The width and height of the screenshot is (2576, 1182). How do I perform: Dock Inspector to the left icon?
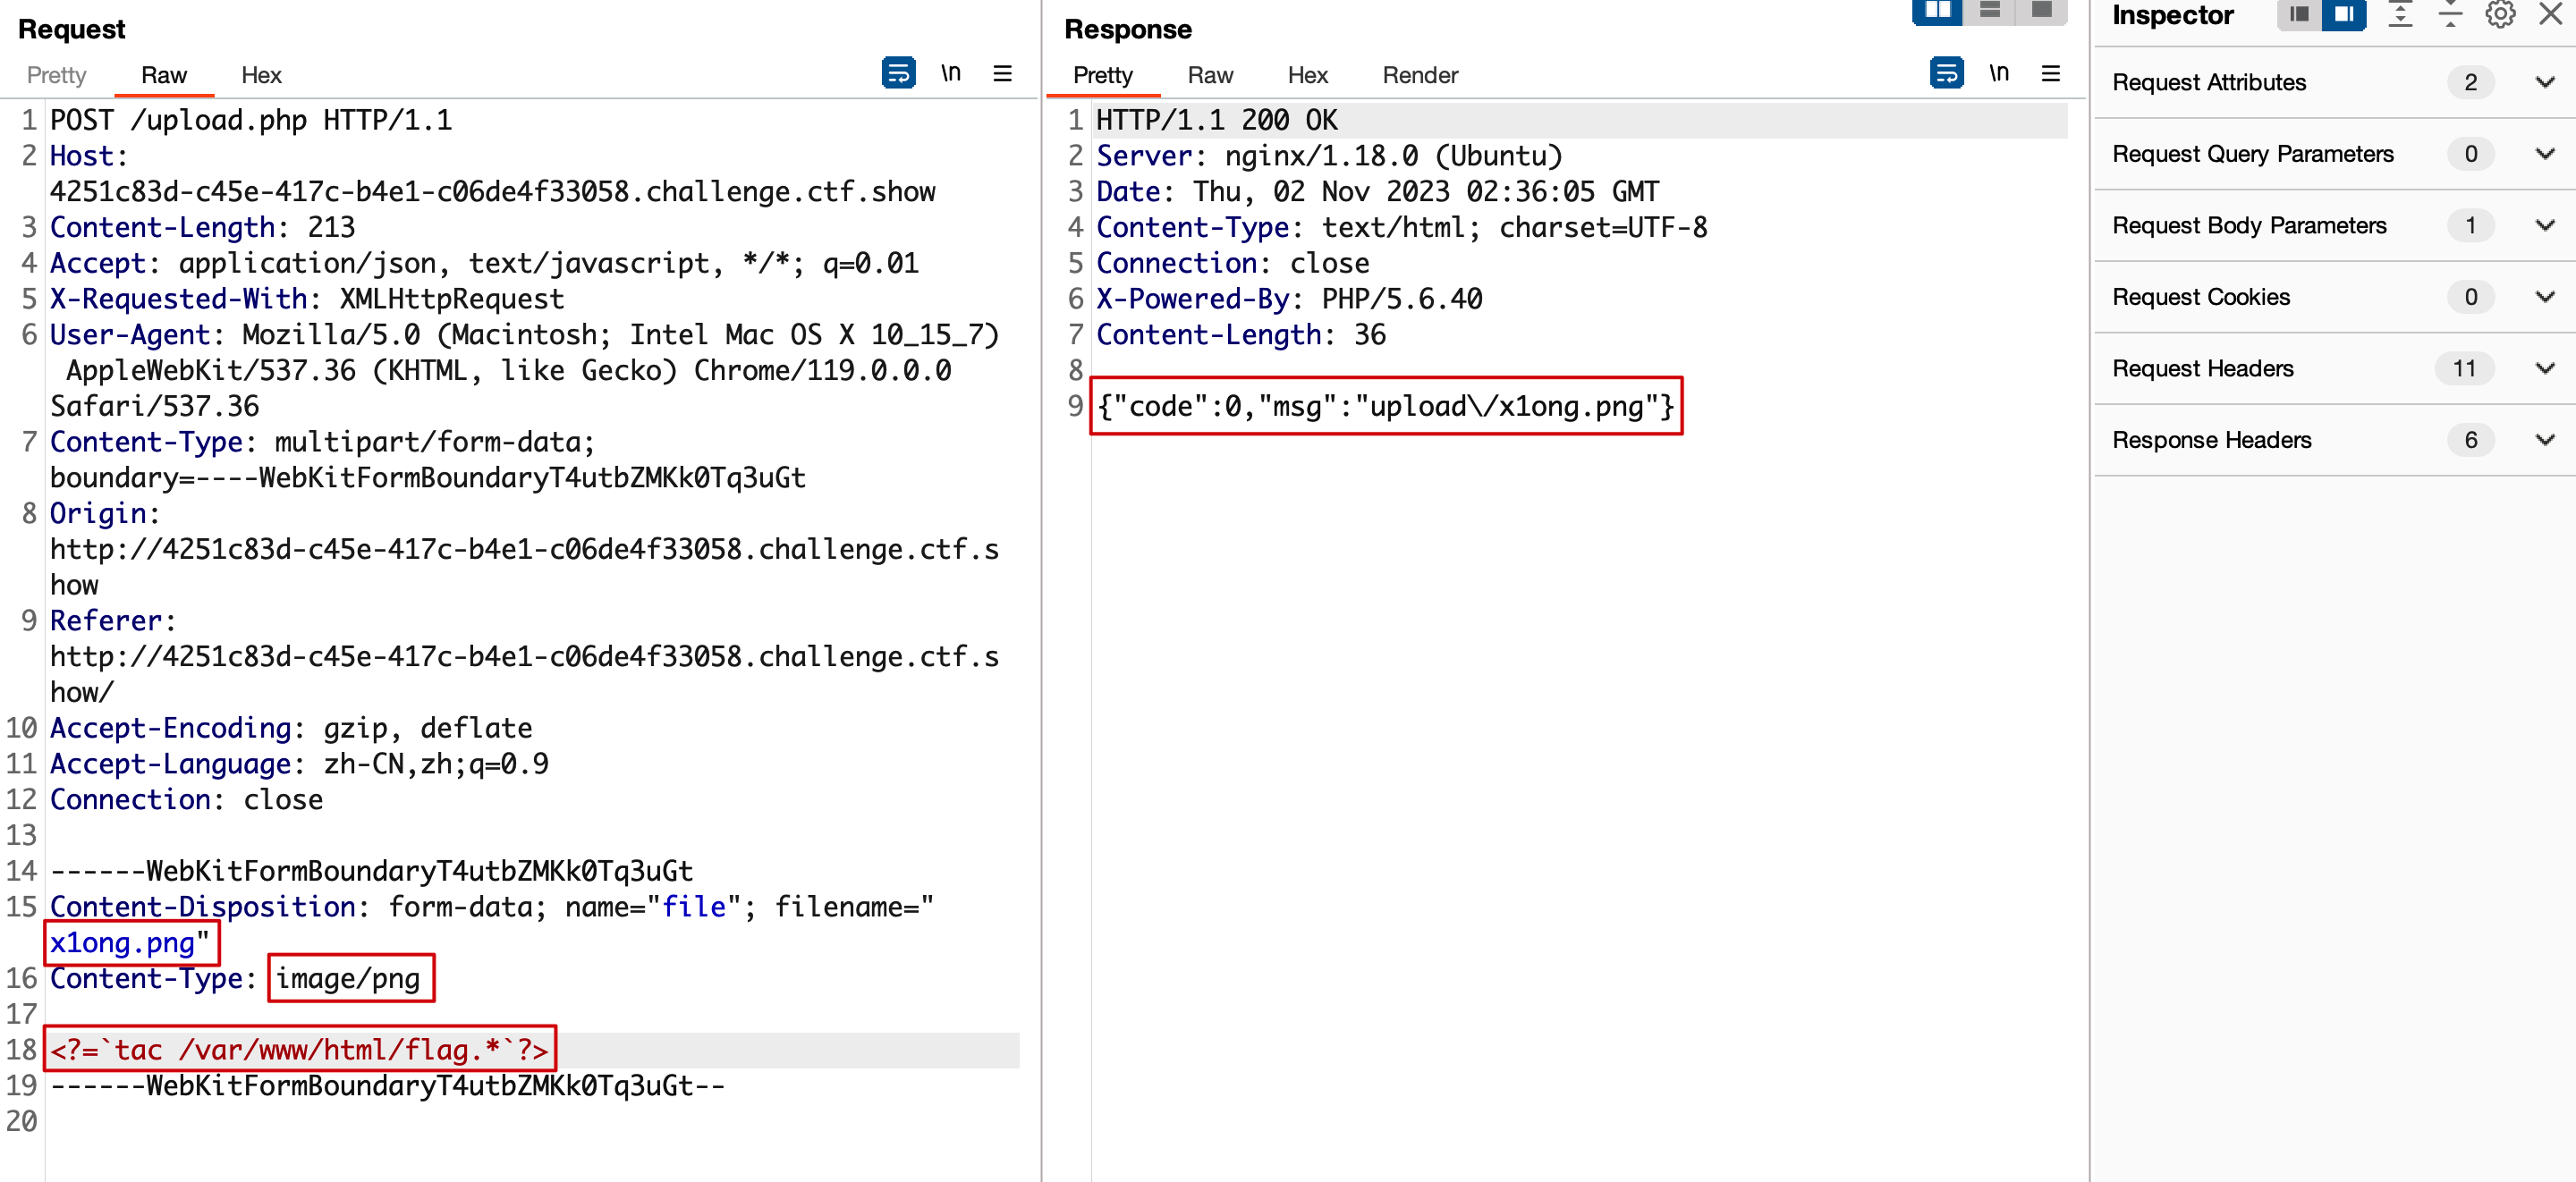tap(2299, 14)
